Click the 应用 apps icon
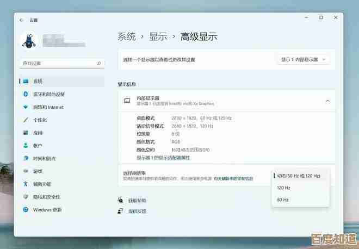The image size is (359, 249). point(26,133)
